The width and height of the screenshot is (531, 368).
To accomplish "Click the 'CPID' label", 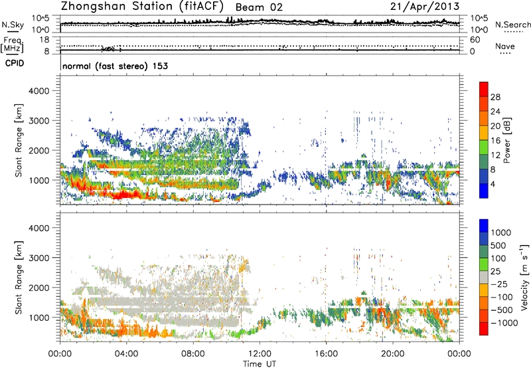I will point(15,63).
